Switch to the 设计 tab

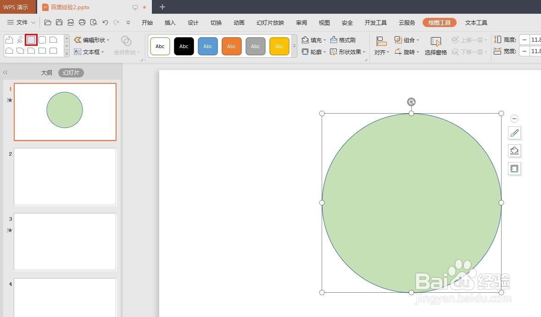(x=193, y=23)
